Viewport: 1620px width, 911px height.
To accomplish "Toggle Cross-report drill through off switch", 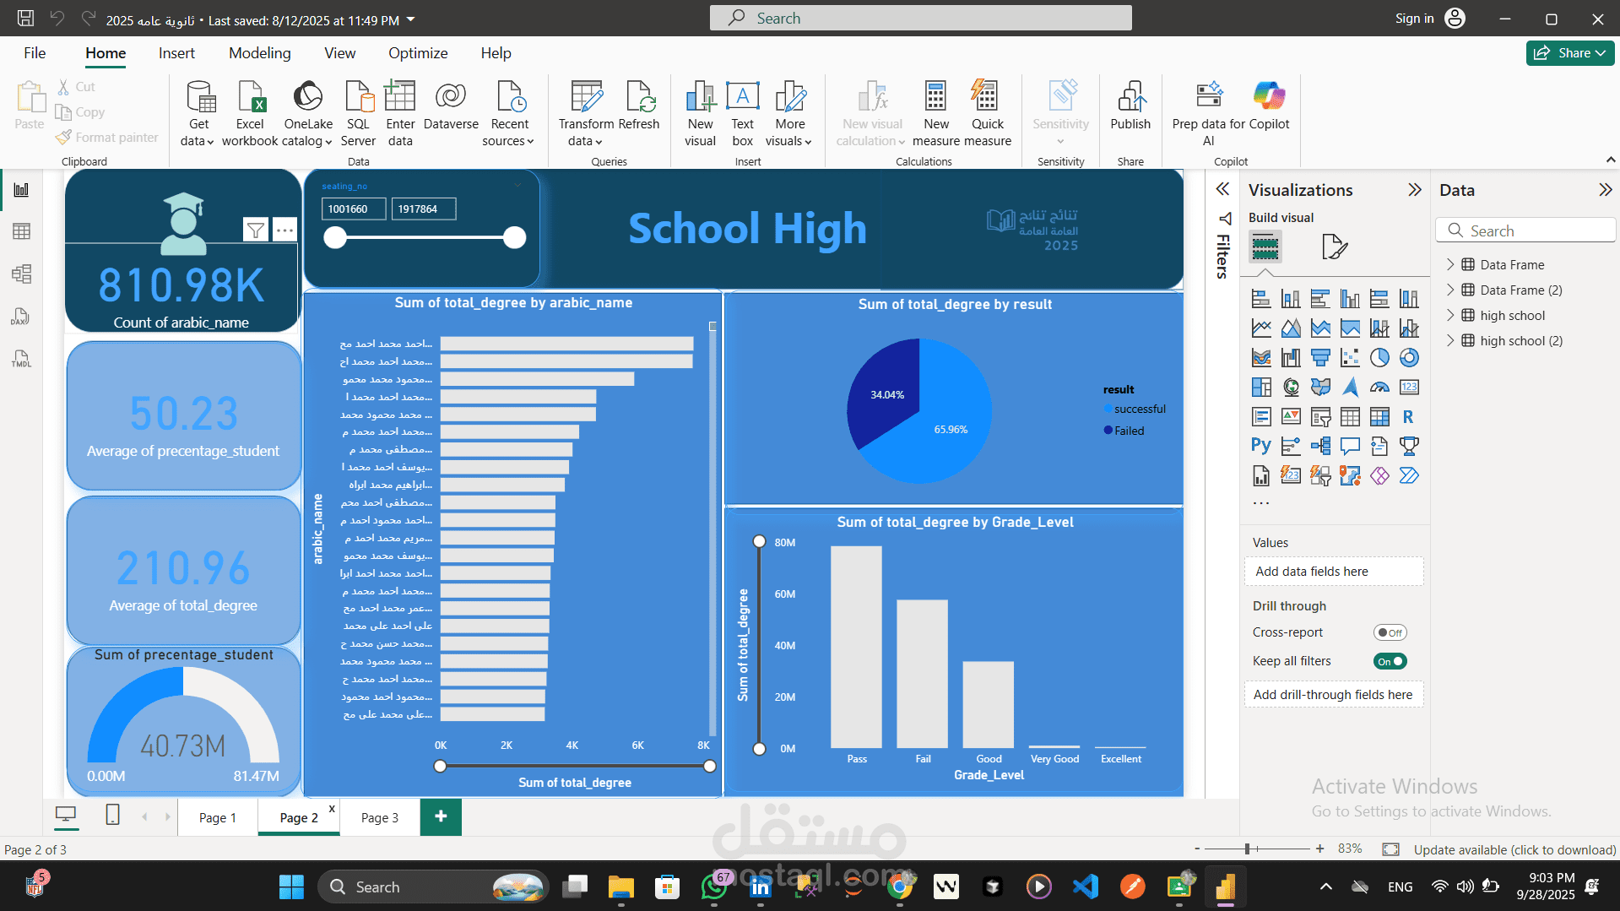I will 1390,632.
